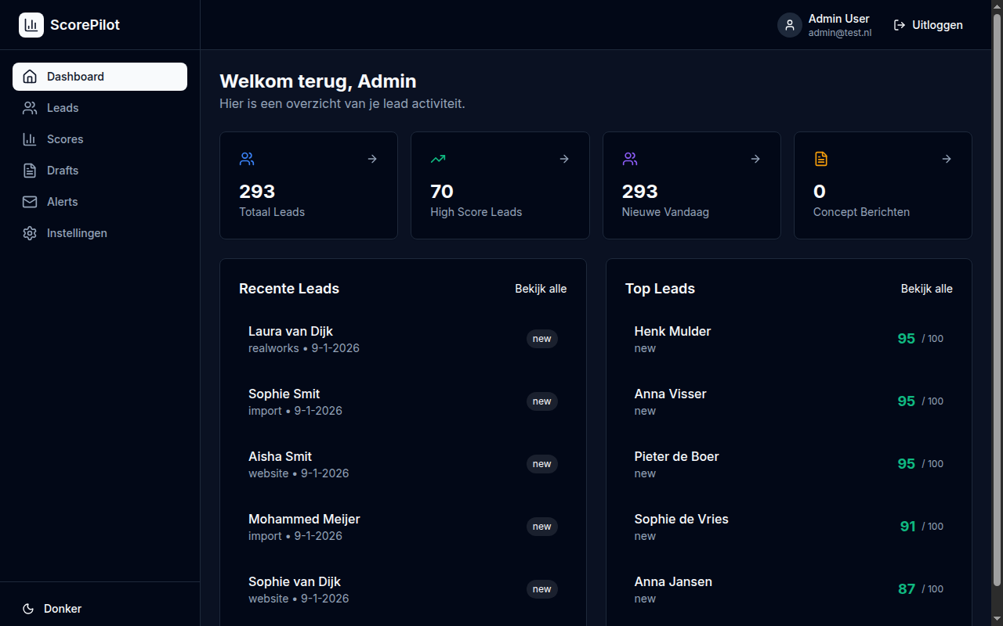Screen dimensions: 1003x626
Task: Go to the Leads page
Action: tap(100, 108)
